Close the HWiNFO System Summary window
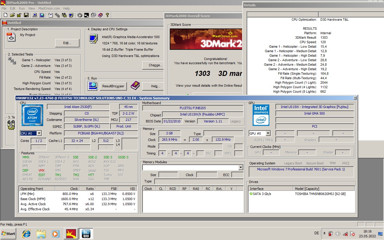384x240 pixels. coord(355,98)
